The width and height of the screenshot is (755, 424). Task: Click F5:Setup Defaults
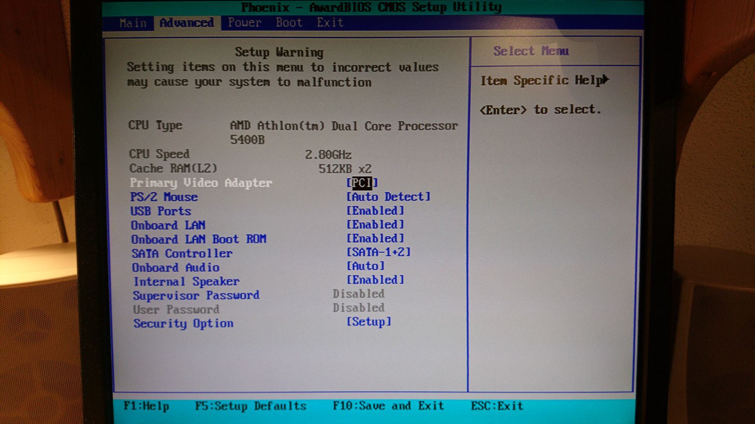(x=250, y=406)
